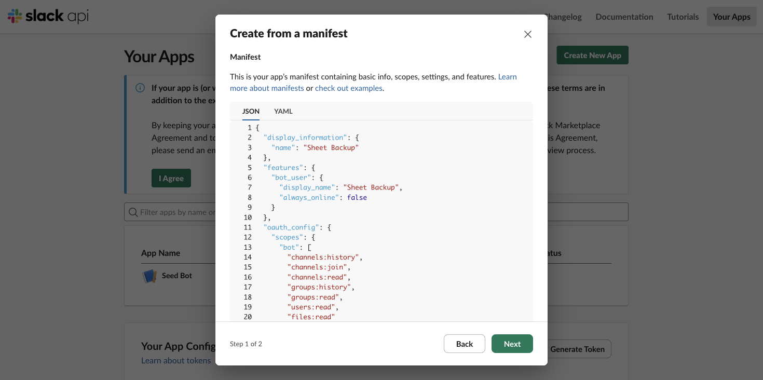Select the JSON tab

(x=251, y=111)
